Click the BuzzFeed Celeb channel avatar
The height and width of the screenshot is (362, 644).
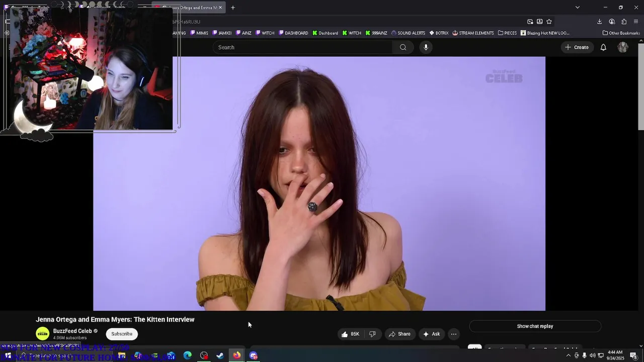click(x=43, y=333)
